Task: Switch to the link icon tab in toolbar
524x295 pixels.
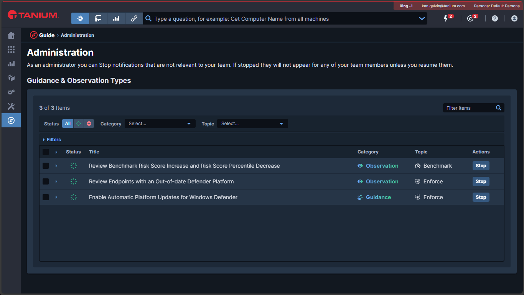Action: 134,18
